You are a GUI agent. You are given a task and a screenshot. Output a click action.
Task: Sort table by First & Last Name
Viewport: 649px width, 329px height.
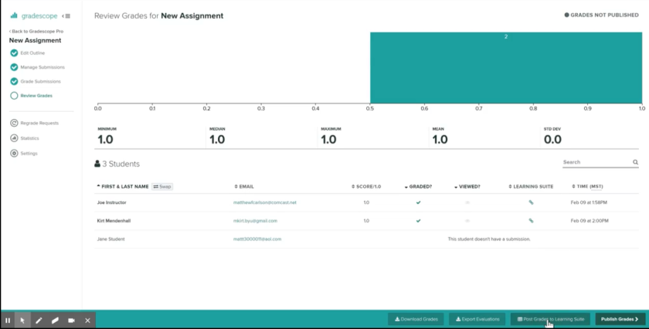pos(123,186)
